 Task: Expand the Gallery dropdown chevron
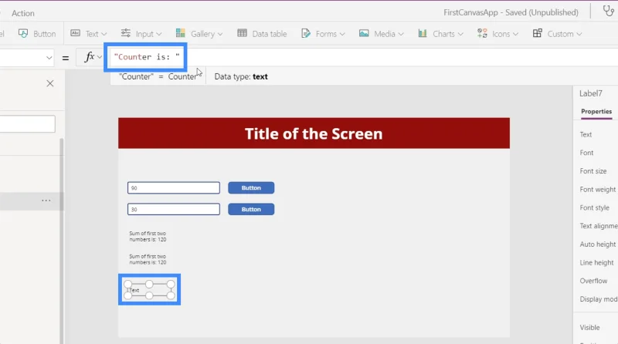point(220,34)
